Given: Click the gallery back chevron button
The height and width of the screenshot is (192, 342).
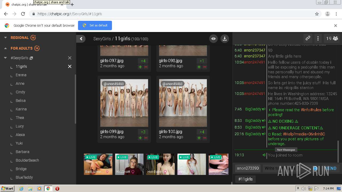Looking at the screenshot, I should [x=81, y=39].
